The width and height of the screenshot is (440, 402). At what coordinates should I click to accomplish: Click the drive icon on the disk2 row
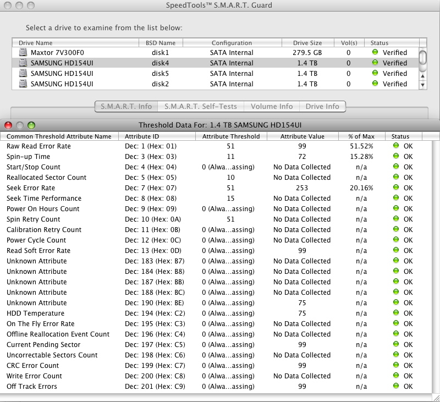(x=23, y=84)
